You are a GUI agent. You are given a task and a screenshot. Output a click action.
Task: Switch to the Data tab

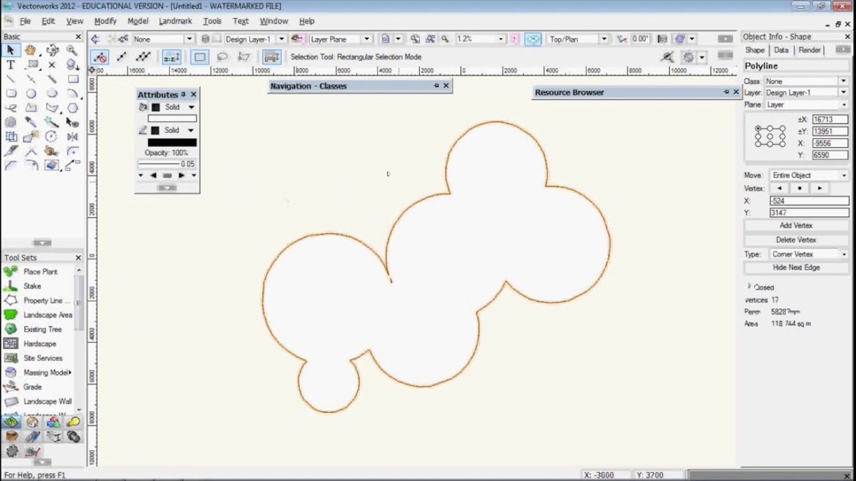coord(781,50)
